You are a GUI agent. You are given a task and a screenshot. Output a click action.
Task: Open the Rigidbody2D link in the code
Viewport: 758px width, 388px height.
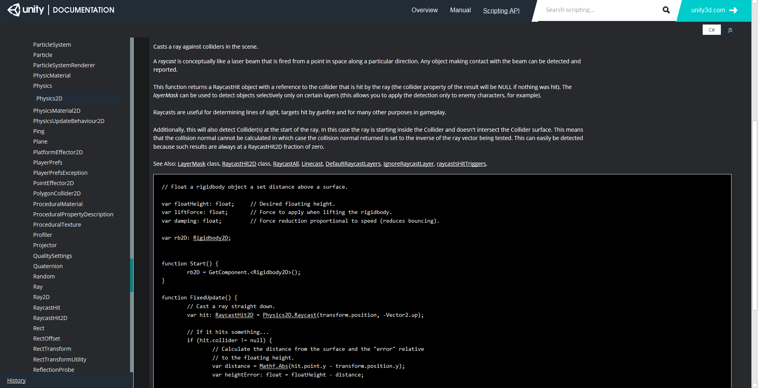click(211, 238)
